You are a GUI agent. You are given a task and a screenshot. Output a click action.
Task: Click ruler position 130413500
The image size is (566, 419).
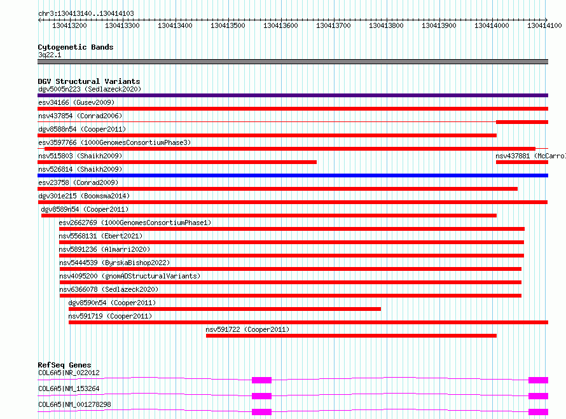tap(228, 25)
